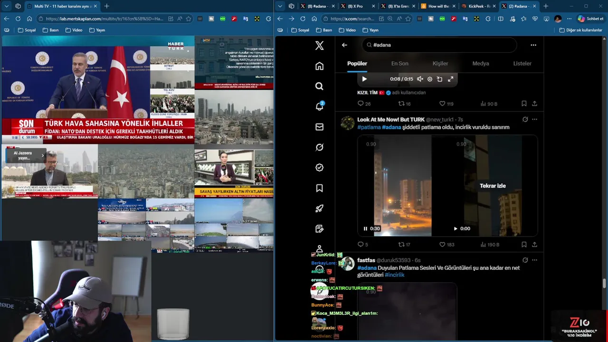This screenshot has height=342, width=608.
Task: Switch to the X Pro browser tab
Action: pyautogui.click(x=358, y=6)
